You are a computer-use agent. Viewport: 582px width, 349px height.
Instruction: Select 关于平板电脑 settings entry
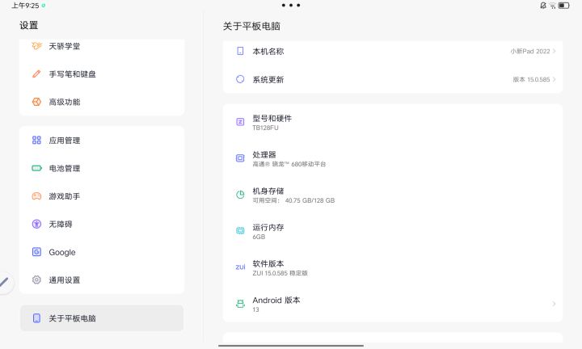(x=102, y=317)
